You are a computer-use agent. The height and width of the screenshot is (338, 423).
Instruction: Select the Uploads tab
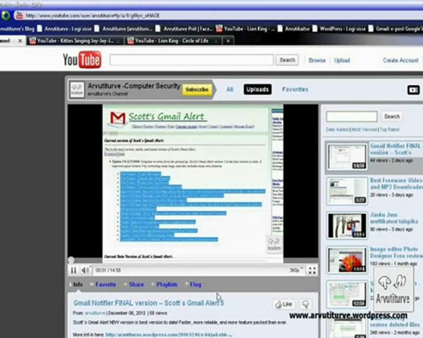tap(258, 90)
